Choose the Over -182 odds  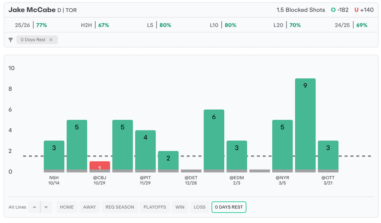click(340, 10)
